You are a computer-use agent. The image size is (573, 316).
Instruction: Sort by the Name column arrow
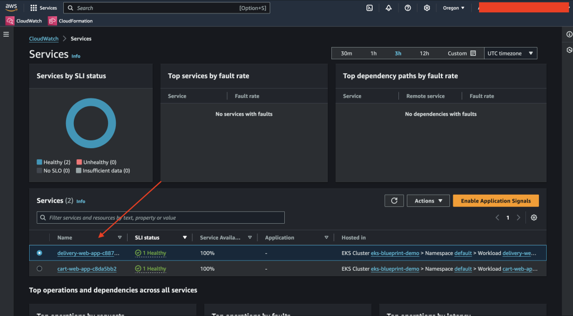click(x=120, y=238)
